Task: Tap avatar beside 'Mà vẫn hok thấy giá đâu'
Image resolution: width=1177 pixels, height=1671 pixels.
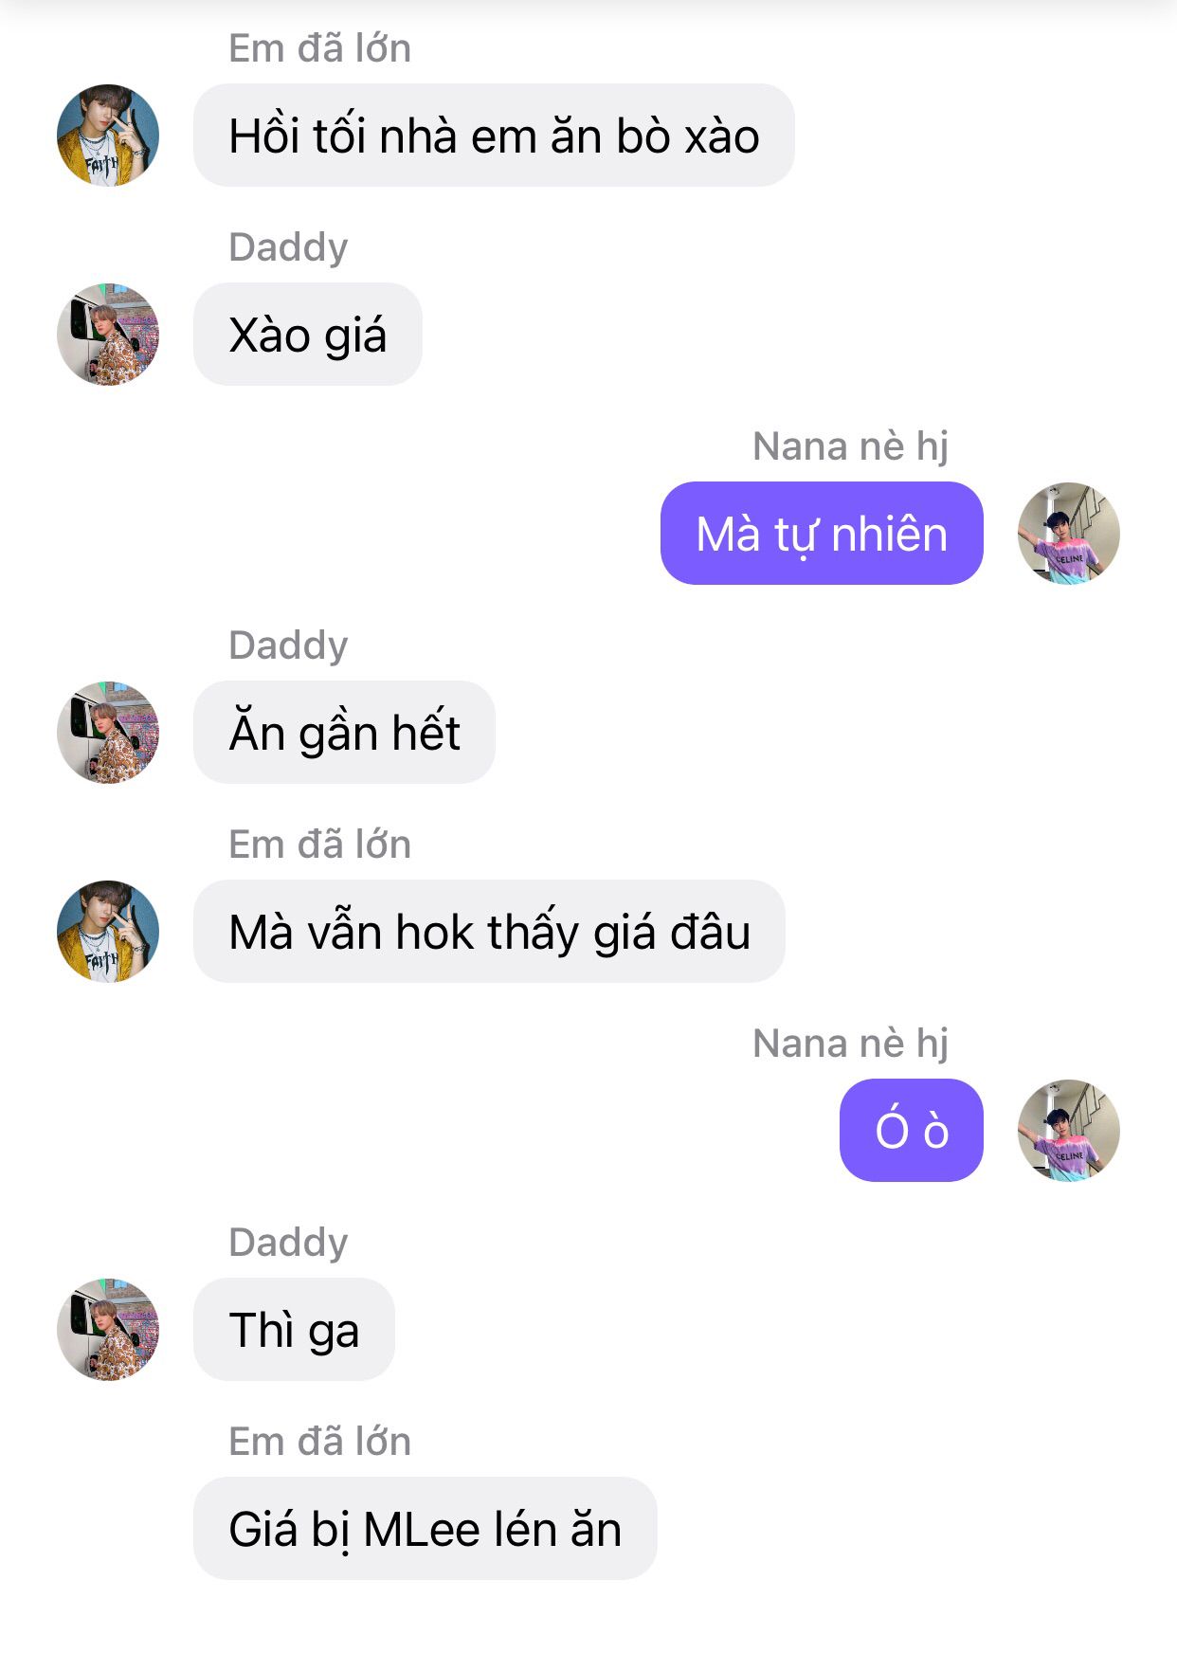Action: [x=108, y=932]
